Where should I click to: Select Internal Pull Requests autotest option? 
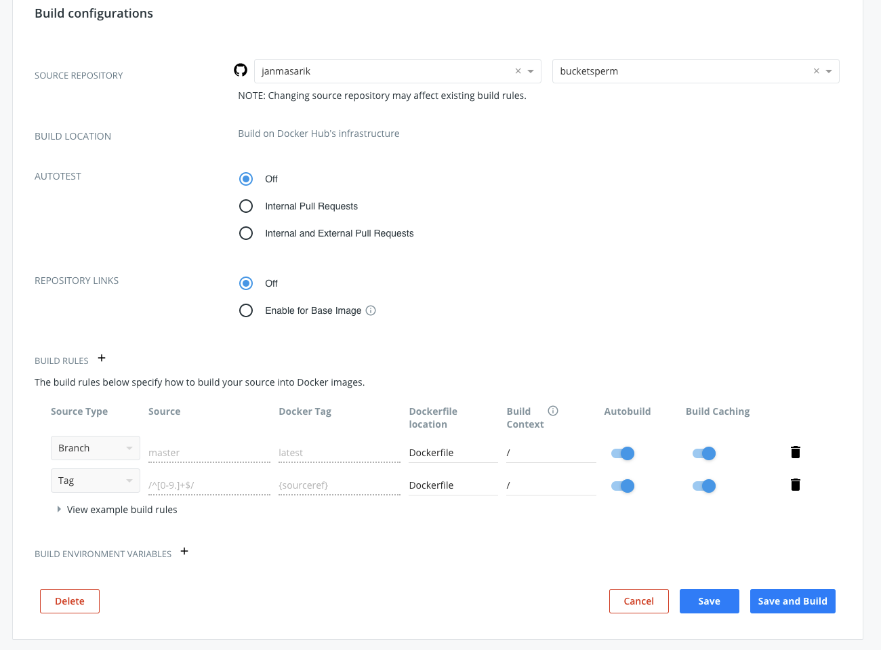(x=246, y=205)
